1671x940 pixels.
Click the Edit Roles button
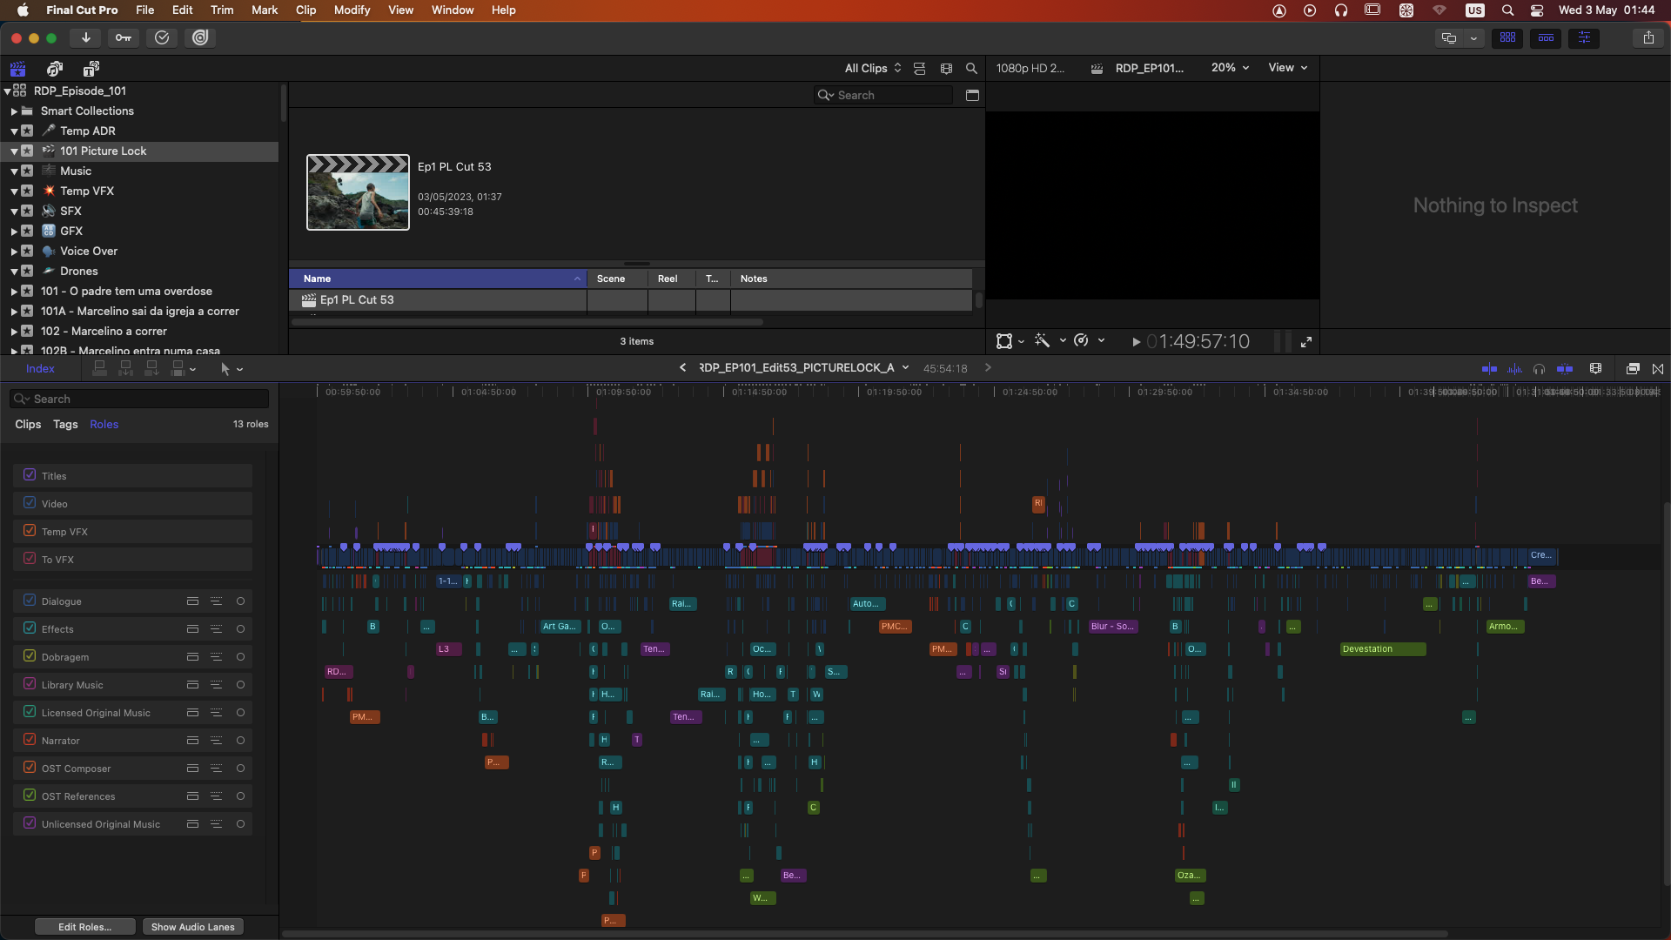point(84,927)
